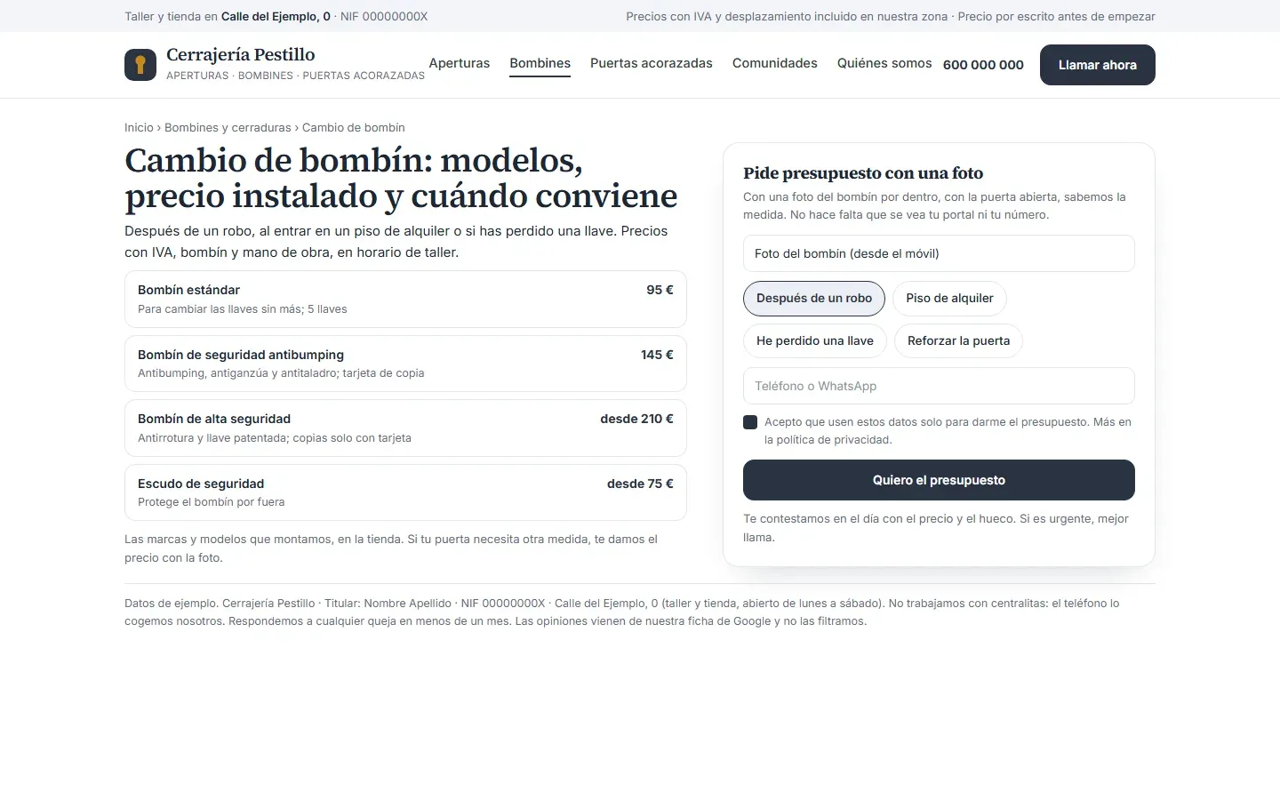
Task: Focus the Teléfono o WhatsApp field
Action: (939, 386)
